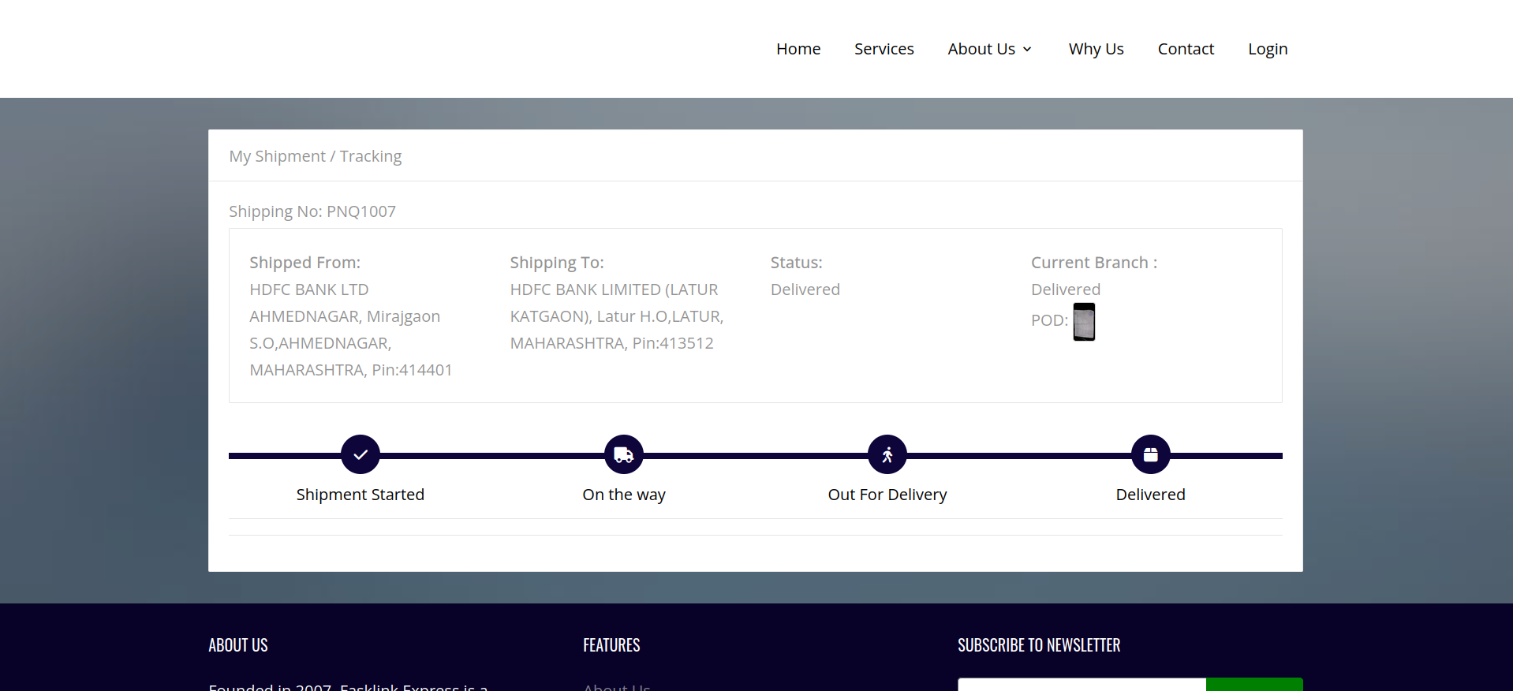Select the Shipping No: PNQ1007 text

(312, 211)
